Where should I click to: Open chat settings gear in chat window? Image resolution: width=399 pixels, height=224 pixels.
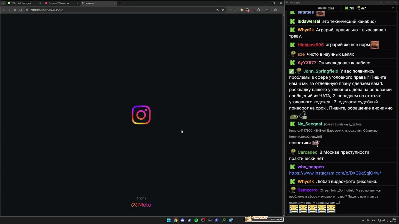click(x=393, y=8)
